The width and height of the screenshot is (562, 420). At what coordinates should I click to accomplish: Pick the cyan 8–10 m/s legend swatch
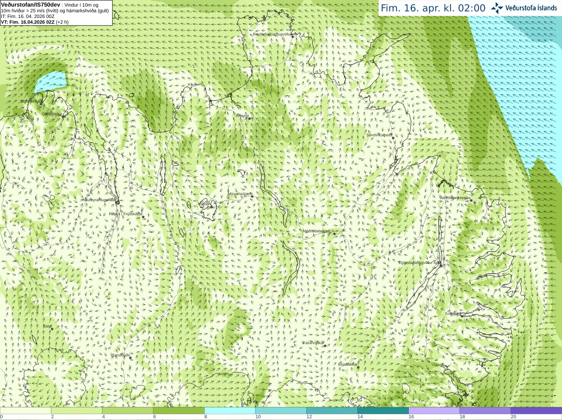coord(230,411)
